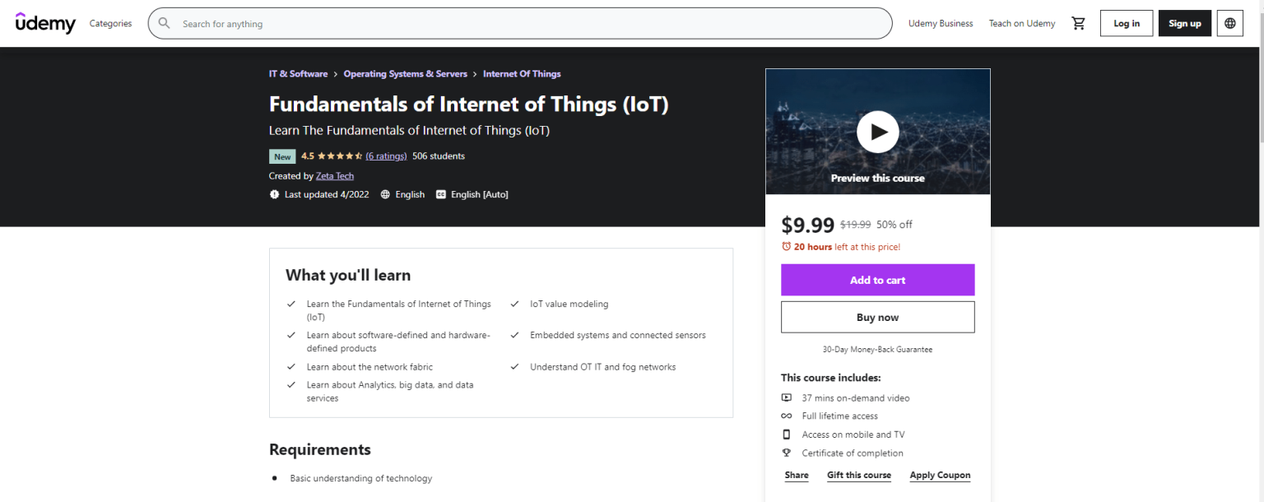The image size is (1264, 502).
Task: Click the full lifetime access infinity icon
Action: 788,416
